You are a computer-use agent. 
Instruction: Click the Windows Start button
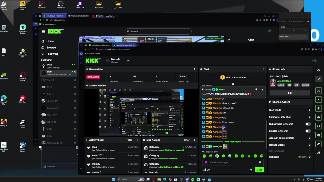114,179
